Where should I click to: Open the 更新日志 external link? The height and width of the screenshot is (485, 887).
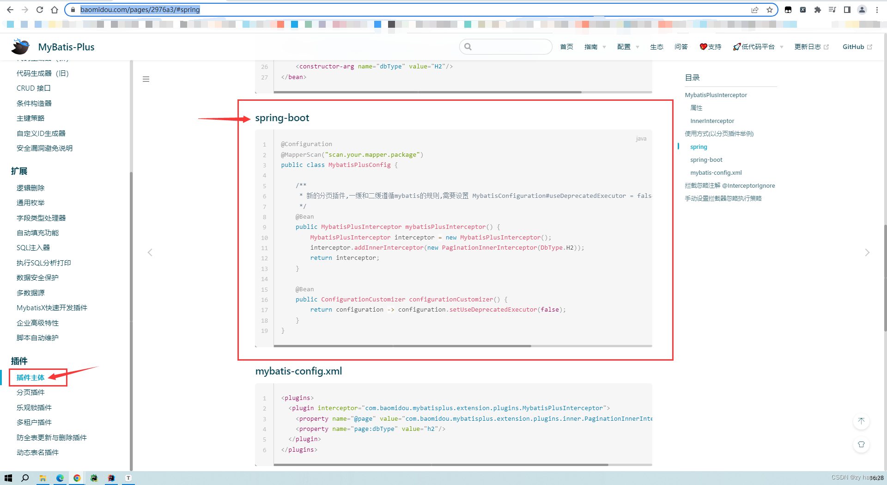(812, 47)
